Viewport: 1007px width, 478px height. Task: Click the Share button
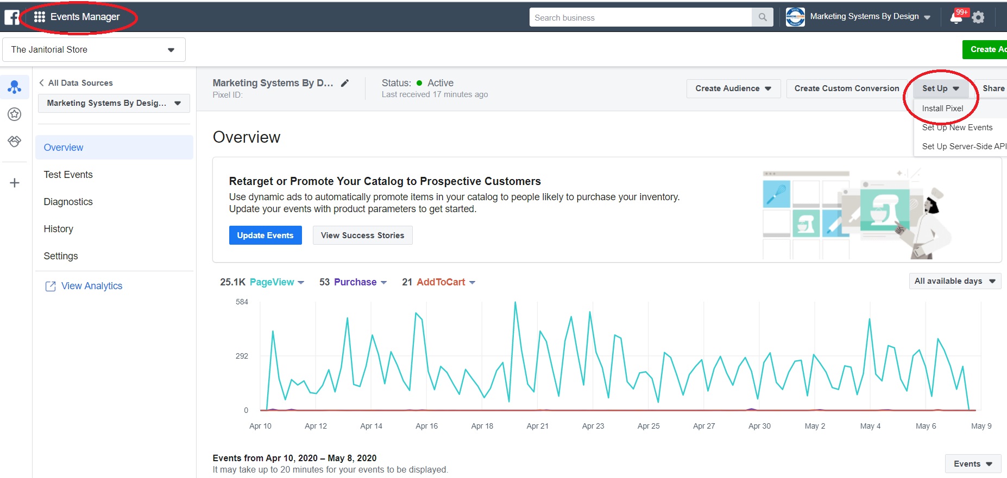pyautogui.click(x=993, y=88)
